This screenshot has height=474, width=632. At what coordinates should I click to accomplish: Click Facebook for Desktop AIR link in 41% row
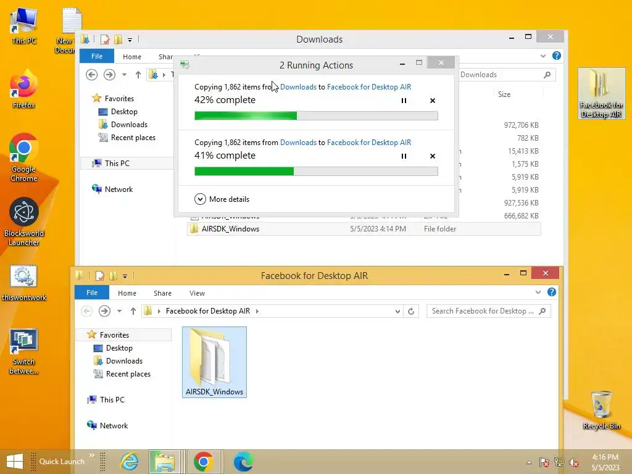pyautogui.click(x=369, y=143)
